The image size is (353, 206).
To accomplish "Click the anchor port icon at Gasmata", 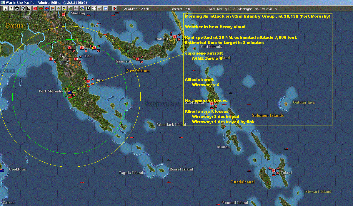I will coord(133,56).
